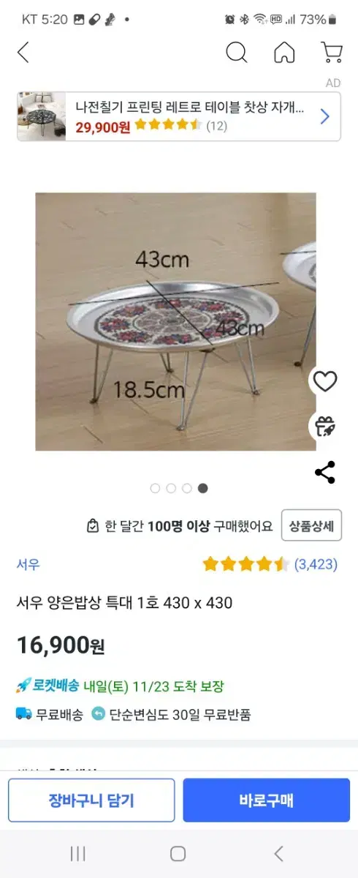Select third image indicator dot
This screenshot has height=878, width=358.
[187, 488]
